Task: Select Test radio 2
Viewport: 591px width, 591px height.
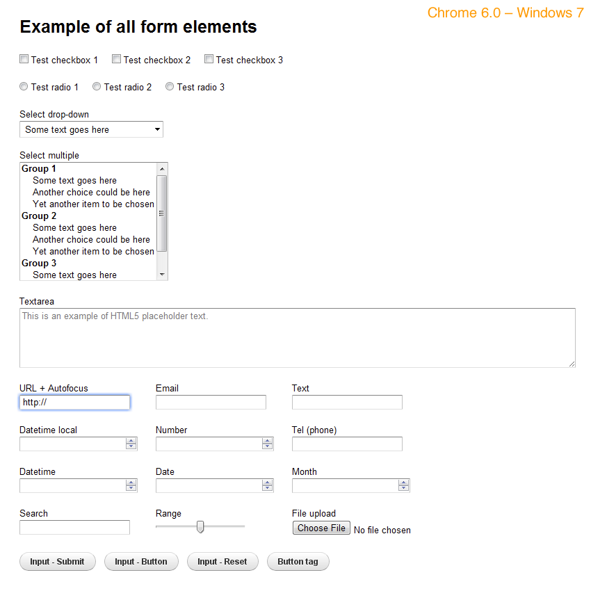Action: click(97, 87)
